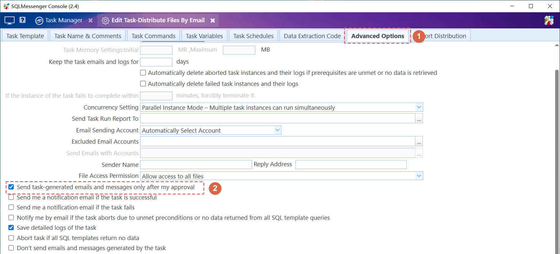Click the initial task memory field
Image resolution: width=560 pixels, height=254 pixels.
click(156, 50)
